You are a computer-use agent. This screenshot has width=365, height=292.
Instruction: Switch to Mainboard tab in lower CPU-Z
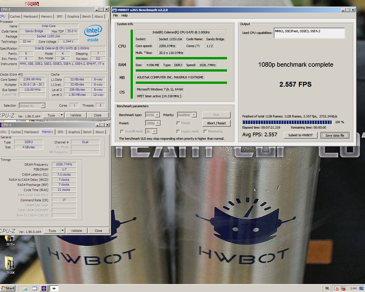(31, 132)
